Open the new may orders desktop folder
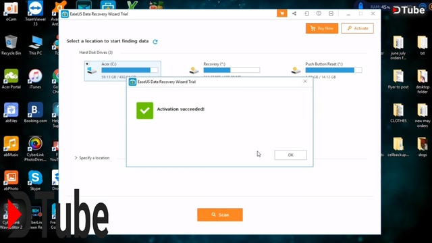Image resolution: width=432 pixels, height=243 pixels. click(x=423, y=115)
